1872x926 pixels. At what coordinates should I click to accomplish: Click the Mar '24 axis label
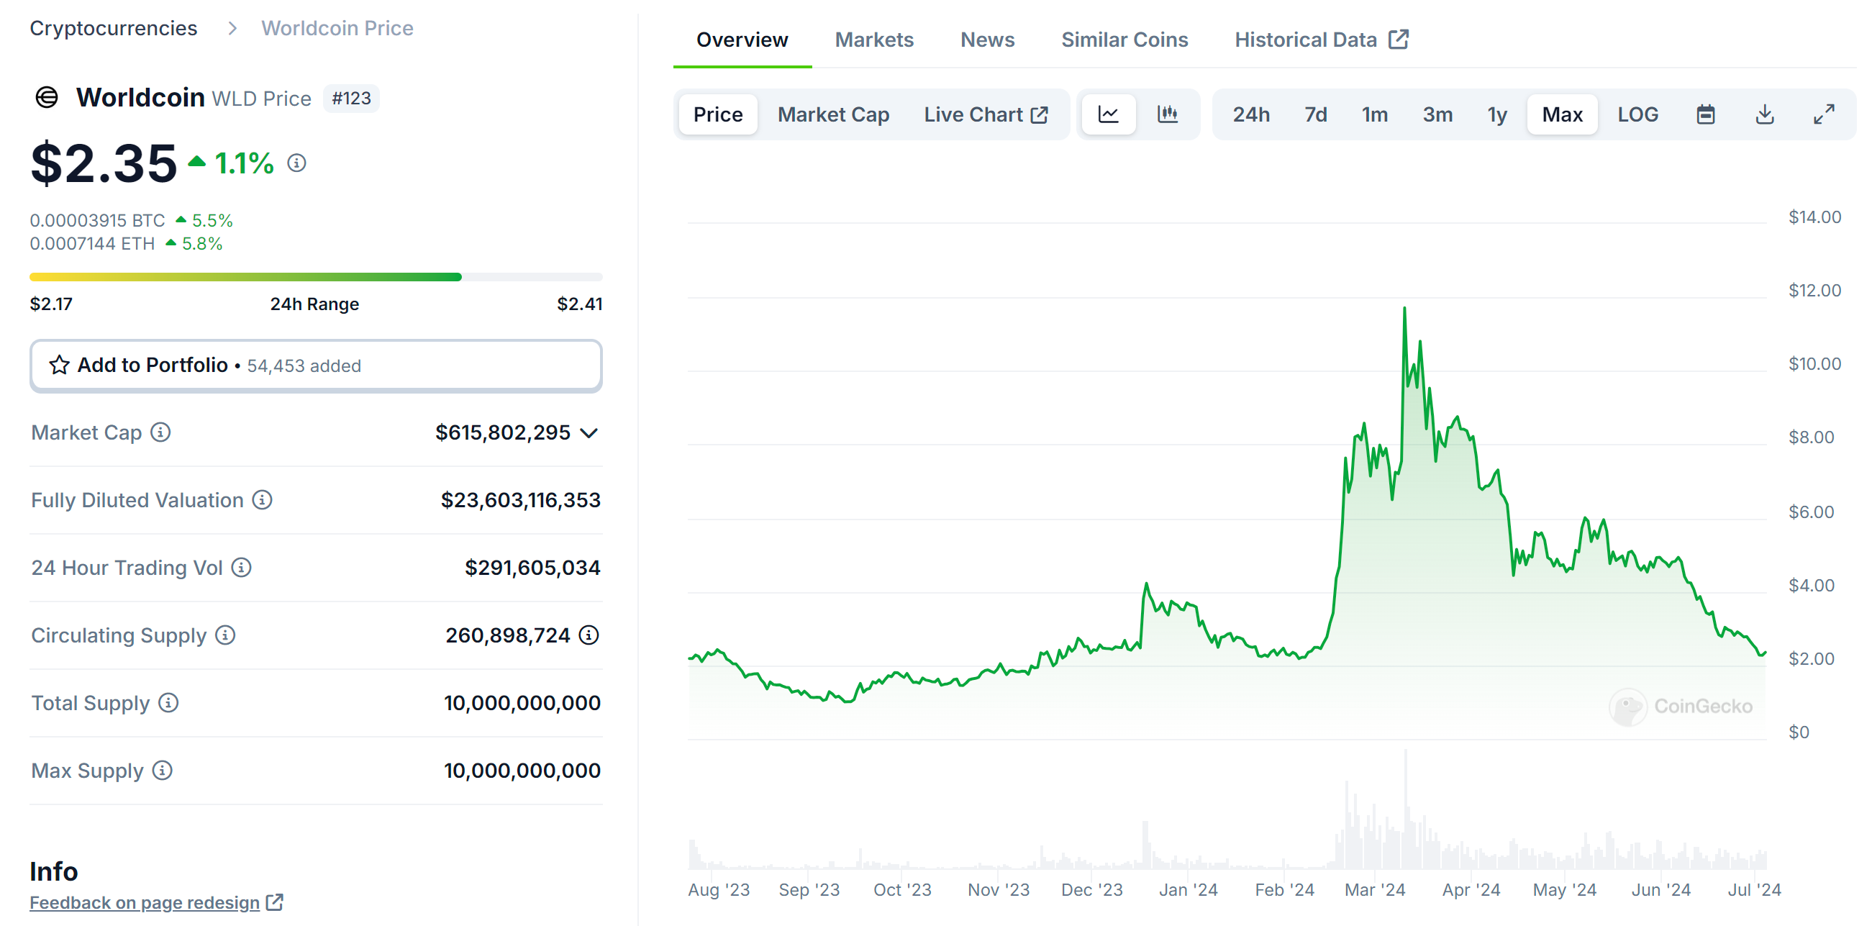pyautogui.click(x=1374, y=889)
